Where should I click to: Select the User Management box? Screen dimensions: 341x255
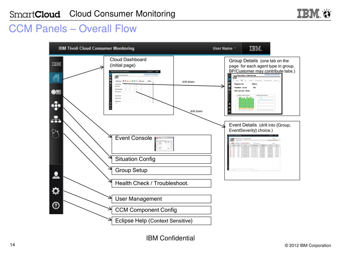click(x=162, y=199)
